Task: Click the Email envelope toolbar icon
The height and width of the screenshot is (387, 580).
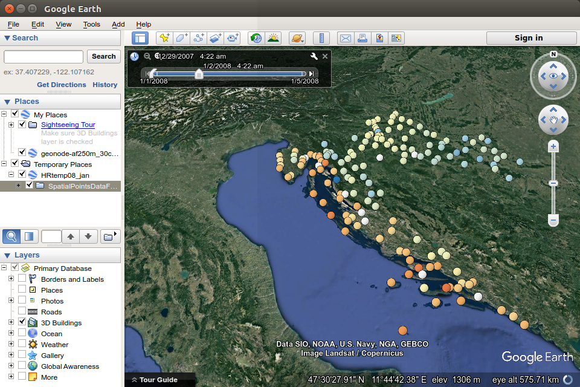Action: (x=345, y=38)
